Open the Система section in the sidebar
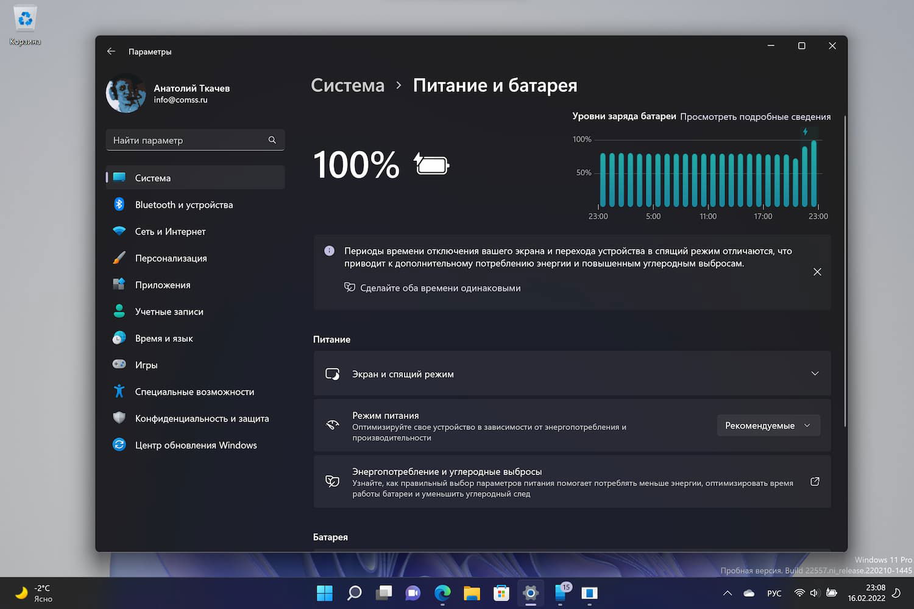Image resolution: width=914 pixels, height=609 pixels. [195, 178]
